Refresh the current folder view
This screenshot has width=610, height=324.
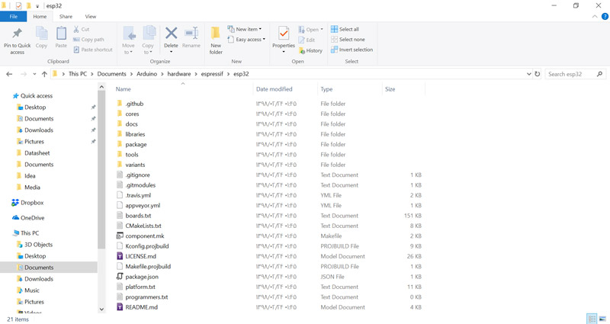(x=538, y=74)
